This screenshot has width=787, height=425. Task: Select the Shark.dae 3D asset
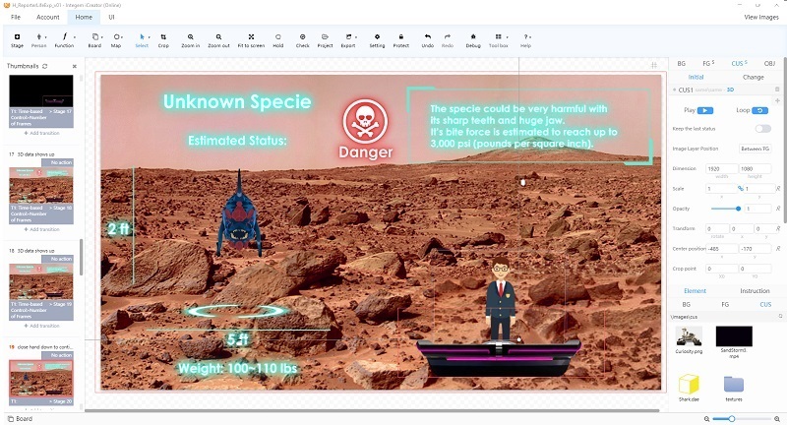point(689,385)
